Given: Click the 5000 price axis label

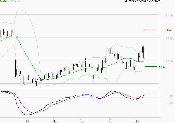Looking at the screenshot, I should click(x=169, y=61).
